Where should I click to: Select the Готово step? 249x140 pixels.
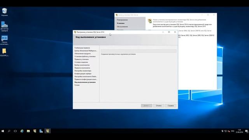coord(77,85)
